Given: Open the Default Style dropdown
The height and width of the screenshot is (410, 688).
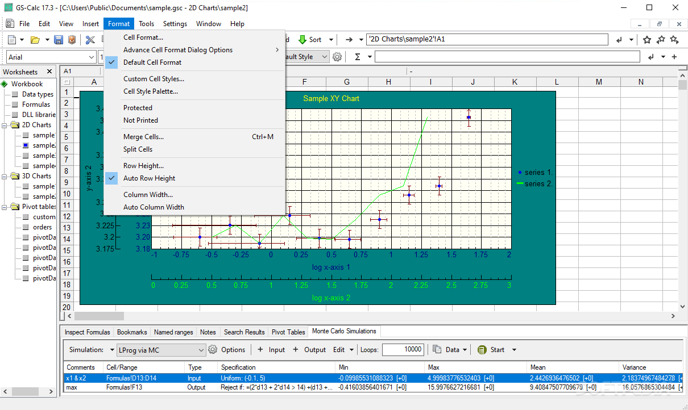Looking at the screenshot, I should coord(325,57).
